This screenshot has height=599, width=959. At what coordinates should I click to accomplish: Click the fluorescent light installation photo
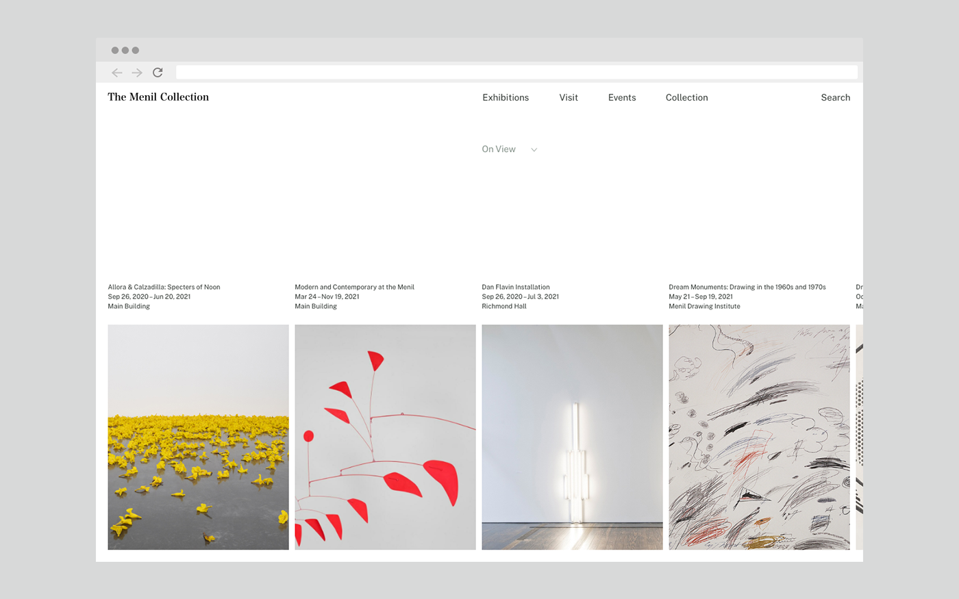(572, 437)
